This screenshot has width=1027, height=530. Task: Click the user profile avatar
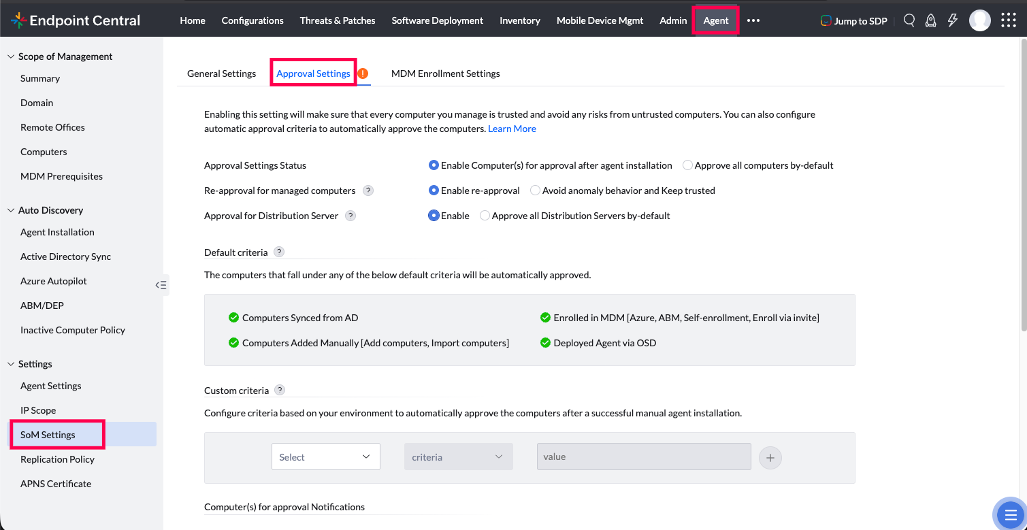tap(980, 20)
